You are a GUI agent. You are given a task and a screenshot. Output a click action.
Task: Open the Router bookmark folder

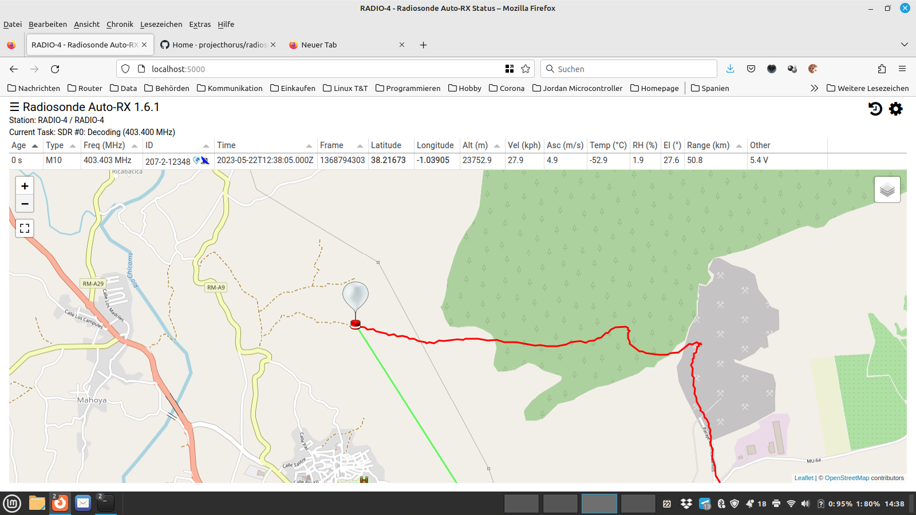click(x=85, y=88)
